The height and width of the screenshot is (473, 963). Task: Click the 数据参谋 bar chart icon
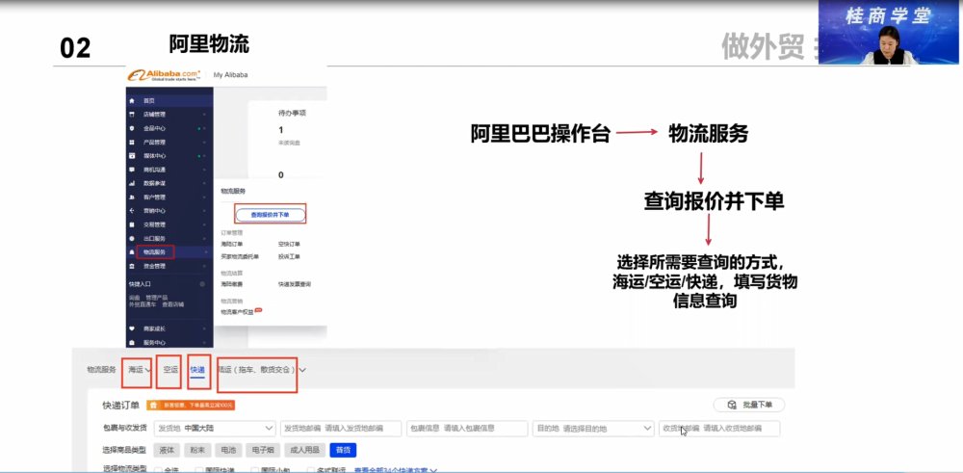131,183
